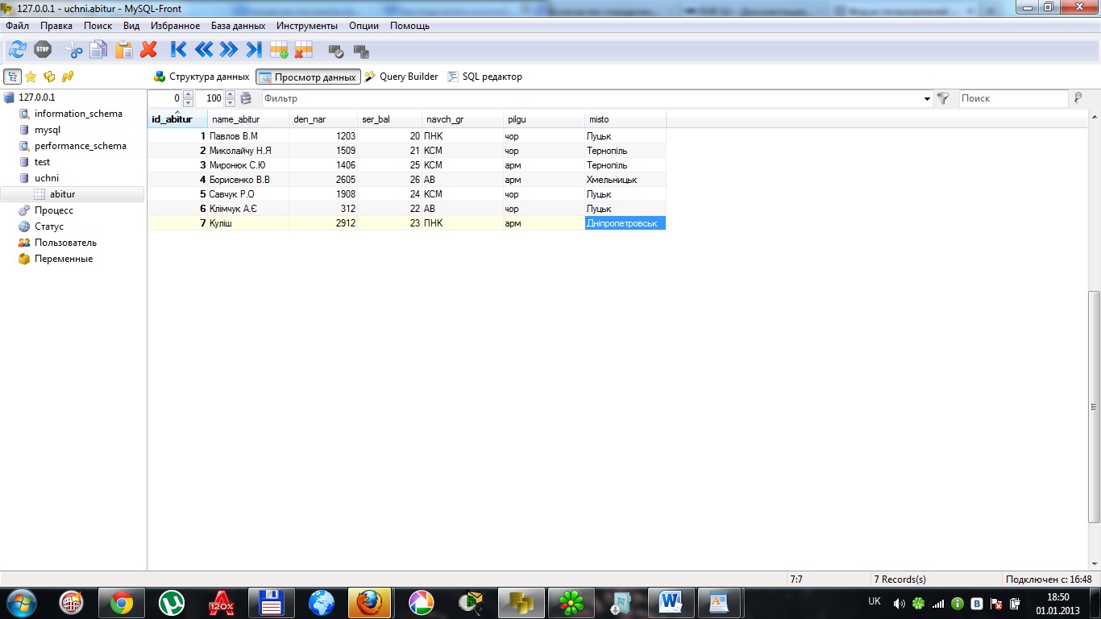The height and width of the screenshot is (619, 1101).
Task: Open the SQL редактор view
Action: pos(484,77)
